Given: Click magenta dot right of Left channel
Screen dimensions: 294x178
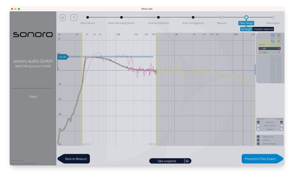Looking at the screenshot, I should 279,49.
